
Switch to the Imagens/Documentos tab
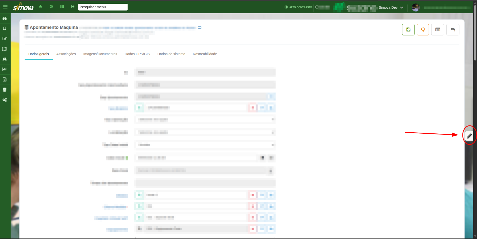coord(100,54)
